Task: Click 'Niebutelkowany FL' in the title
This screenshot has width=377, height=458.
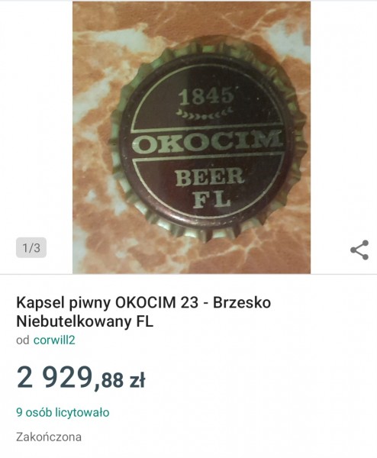Action: coord(85,321)
